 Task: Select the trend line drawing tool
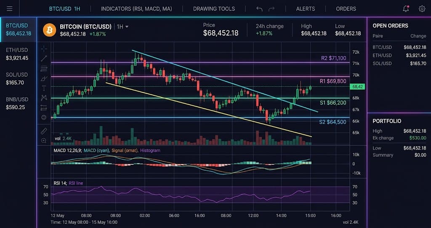coord(44,59)
